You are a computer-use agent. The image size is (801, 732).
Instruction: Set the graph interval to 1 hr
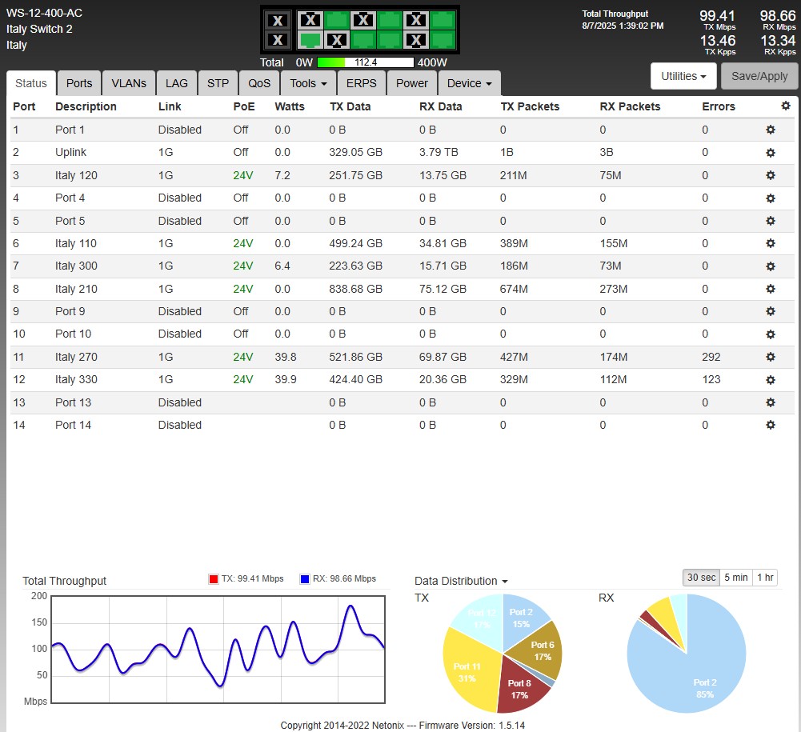(765, 578)
